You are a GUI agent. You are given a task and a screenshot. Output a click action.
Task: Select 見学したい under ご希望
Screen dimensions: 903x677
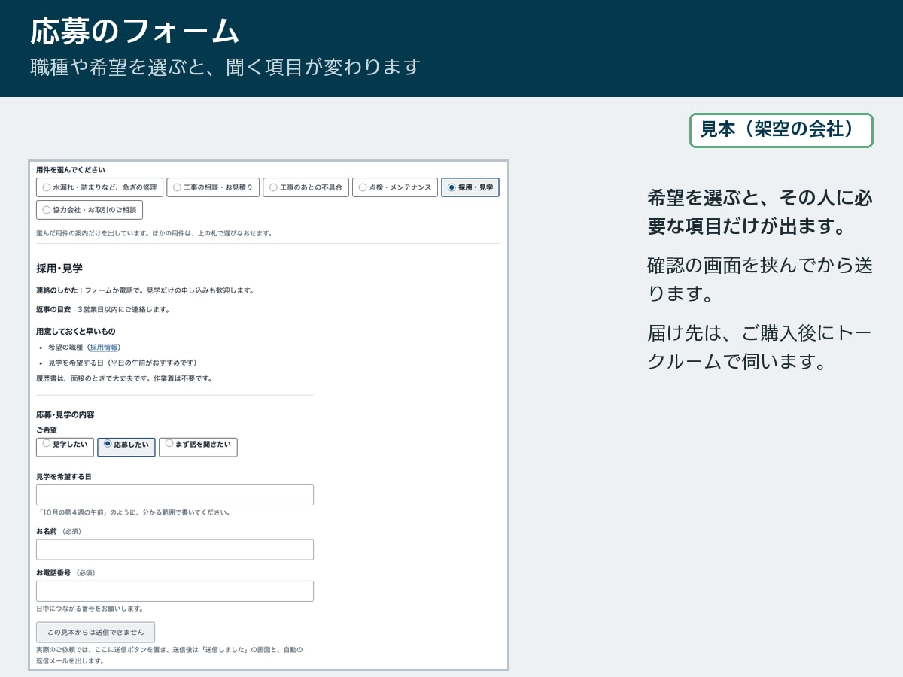pyautogui.click(x=65, y=447)
